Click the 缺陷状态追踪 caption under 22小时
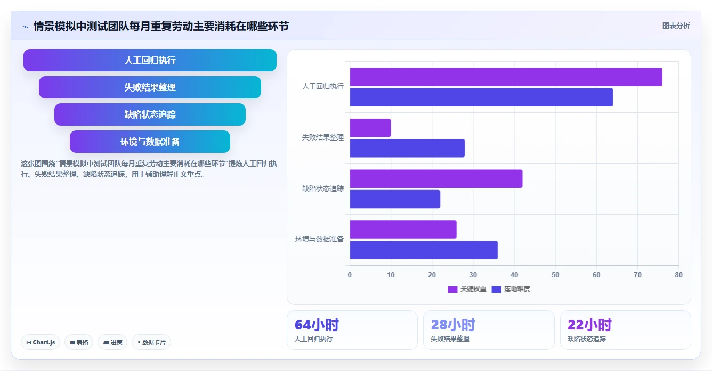This screenshot has height=371, width=712. [587, 339]
